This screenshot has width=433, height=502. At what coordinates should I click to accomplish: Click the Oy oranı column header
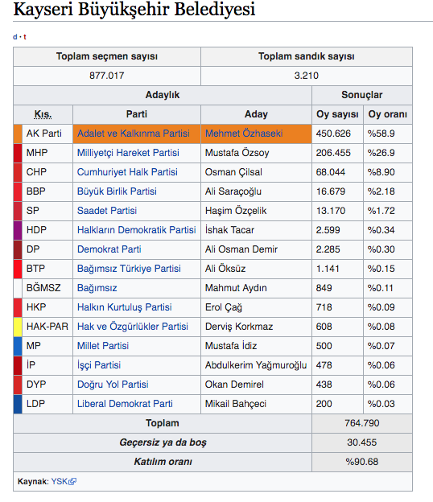pyautogui.click(x=388, y=114)
